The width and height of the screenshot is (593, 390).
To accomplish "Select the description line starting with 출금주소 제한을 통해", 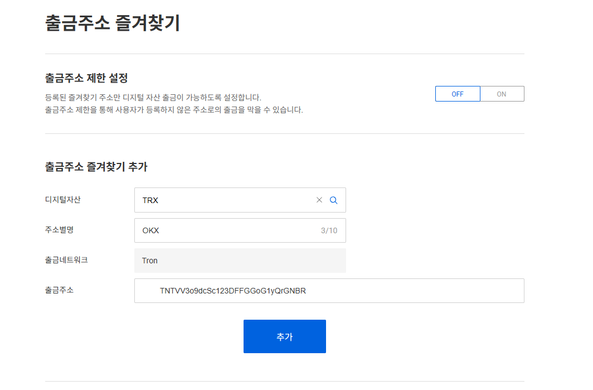I will [174, 110].
